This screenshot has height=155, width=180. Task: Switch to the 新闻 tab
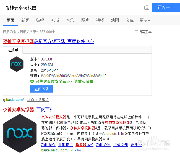[25, 20]
